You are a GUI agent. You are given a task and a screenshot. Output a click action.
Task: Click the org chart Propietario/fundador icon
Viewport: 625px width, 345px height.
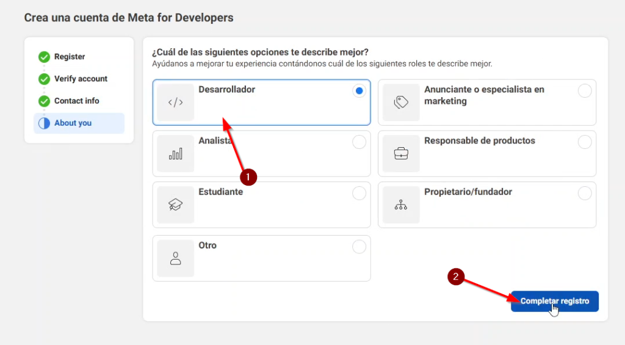pos(401,205)
